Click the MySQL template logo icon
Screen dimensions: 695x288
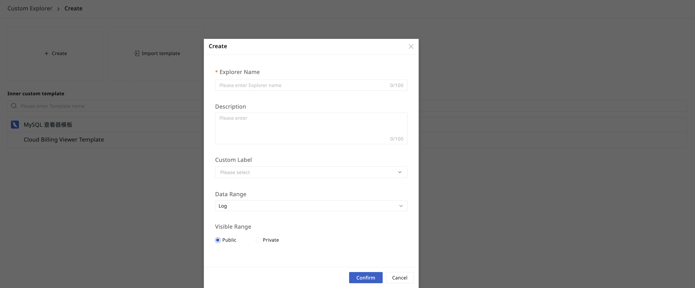(15, 125)
